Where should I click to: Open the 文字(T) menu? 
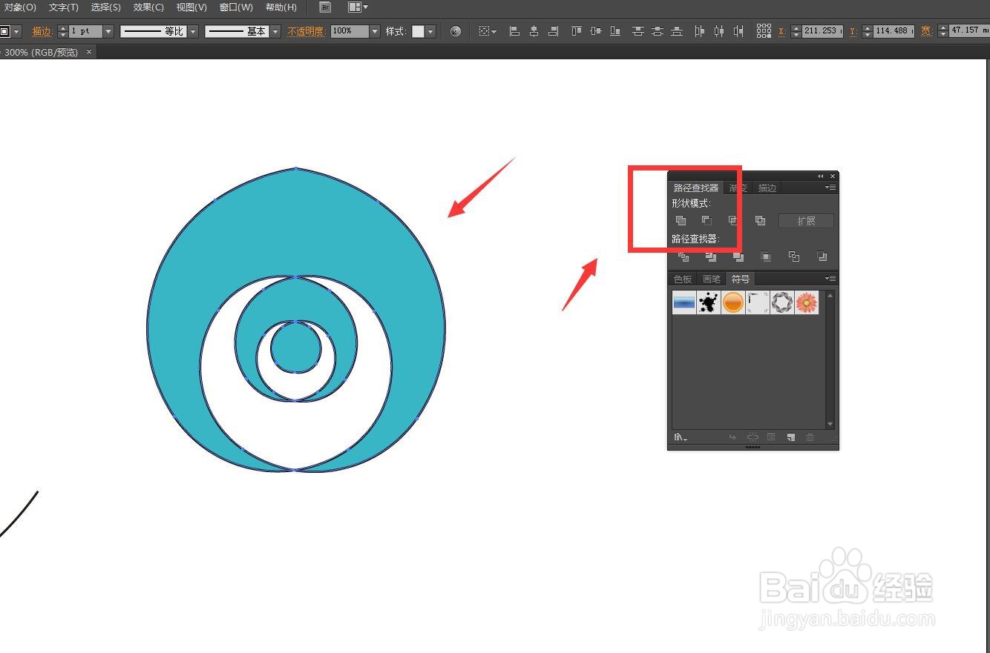64,7
